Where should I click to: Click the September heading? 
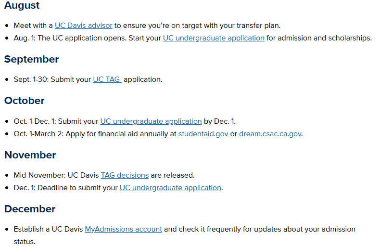click(31, 59)
